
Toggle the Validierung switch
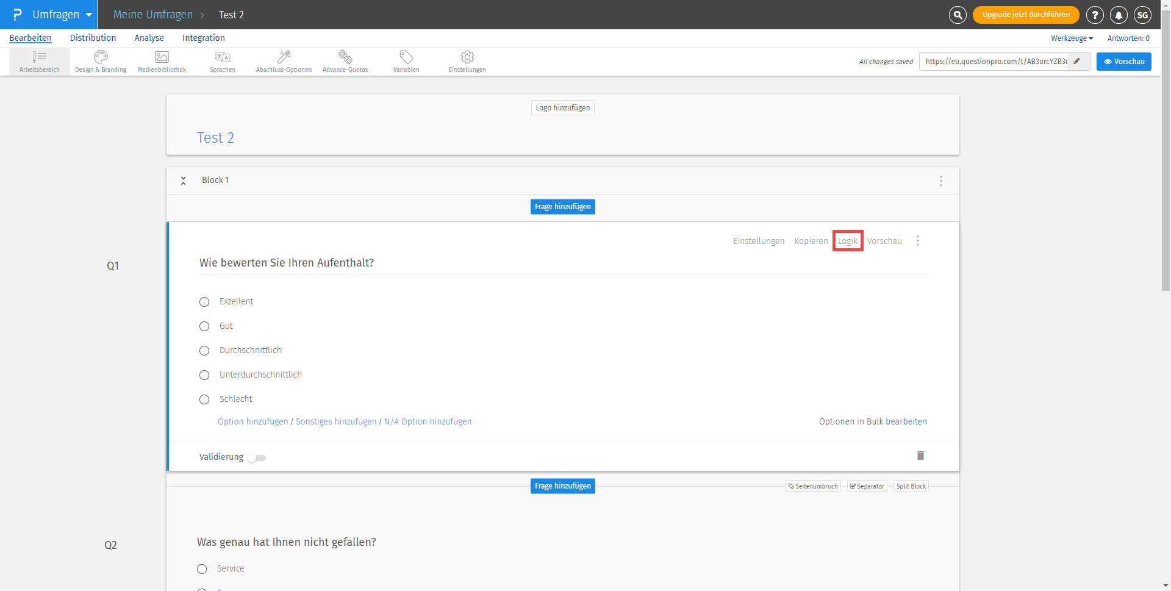pos(257,457)
